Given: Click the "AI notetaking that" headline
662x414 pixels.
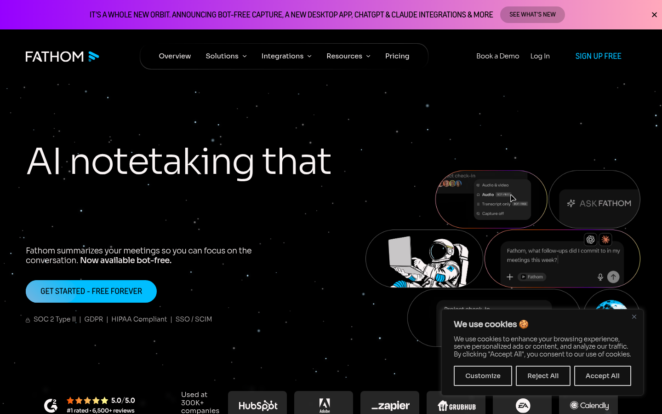Looking at the screenshot, I should 179,161.
